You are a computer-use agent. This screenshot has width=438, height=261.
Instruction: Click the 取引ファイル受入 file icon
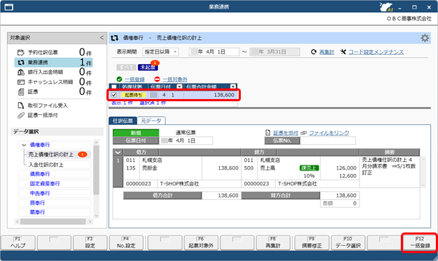point(21,106)
